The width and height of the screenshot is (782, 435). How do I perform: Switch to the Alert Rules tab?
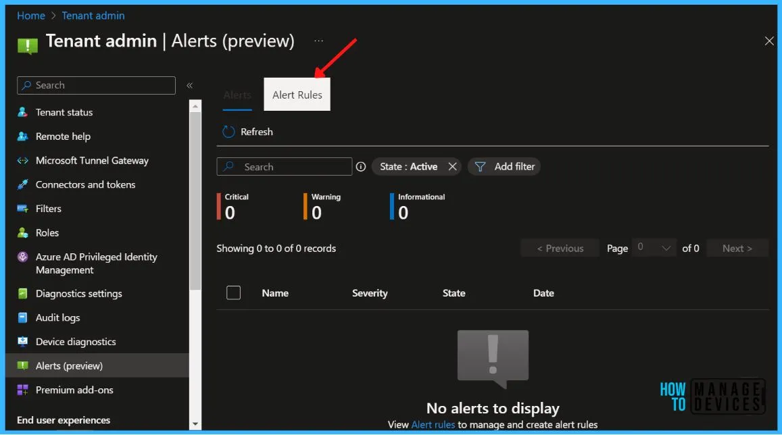(x=297, y=95)
